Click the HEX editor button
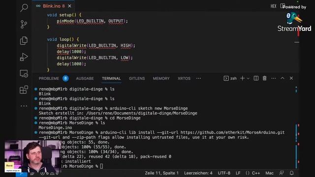This screenshot has width=315, height=177. pos(274,6)
